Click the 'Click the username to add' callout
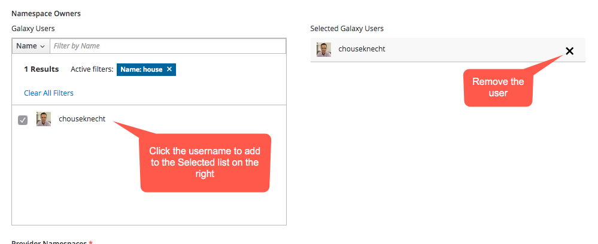The height and width of the screenshot is (244, 598). [205, 163]
